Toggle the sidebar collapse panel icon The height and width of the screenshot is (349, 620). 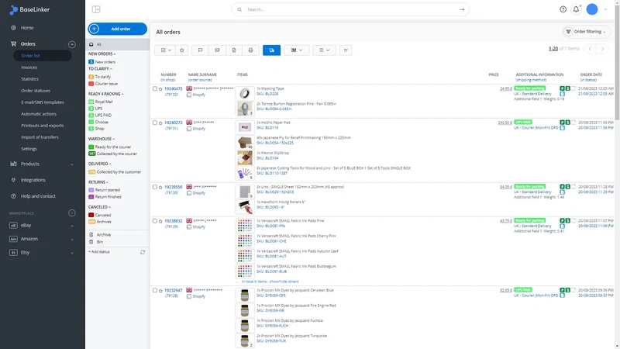click(x=96, y=9)
